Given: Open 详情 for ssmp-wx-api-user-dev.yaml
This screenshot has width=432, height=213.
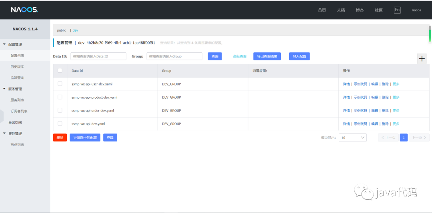Looking at the screenshot, I should click(346, 84).
